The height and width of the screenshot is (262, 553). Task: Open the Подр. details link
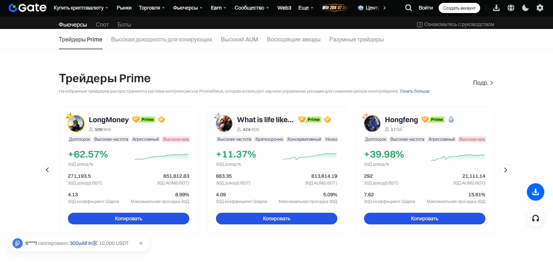[483, 83]
